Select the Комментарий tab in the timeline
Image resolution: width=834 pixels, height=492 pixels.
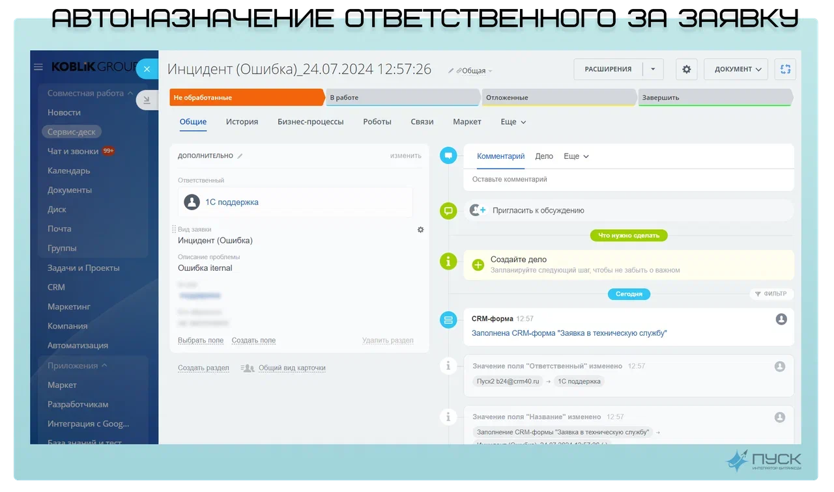[x=500, y=156]
